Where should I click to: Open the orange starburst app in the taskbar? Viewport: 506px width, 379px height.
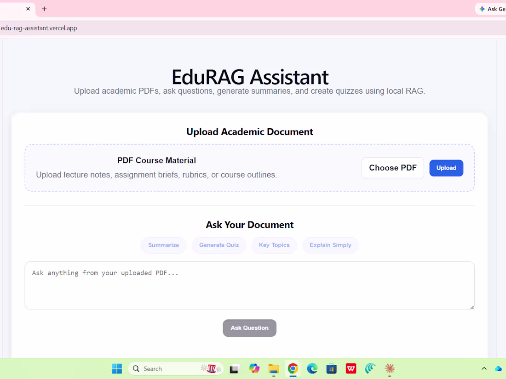pyautogui.click(x=390, y=368)
